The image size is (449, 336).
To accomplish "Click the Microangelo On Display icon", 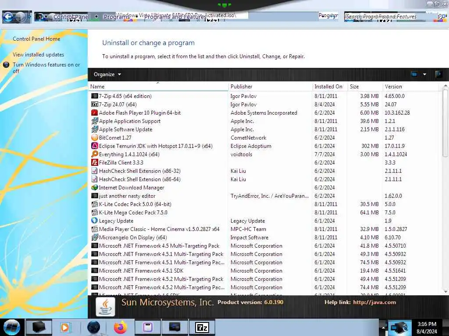I will pos(95,237).
